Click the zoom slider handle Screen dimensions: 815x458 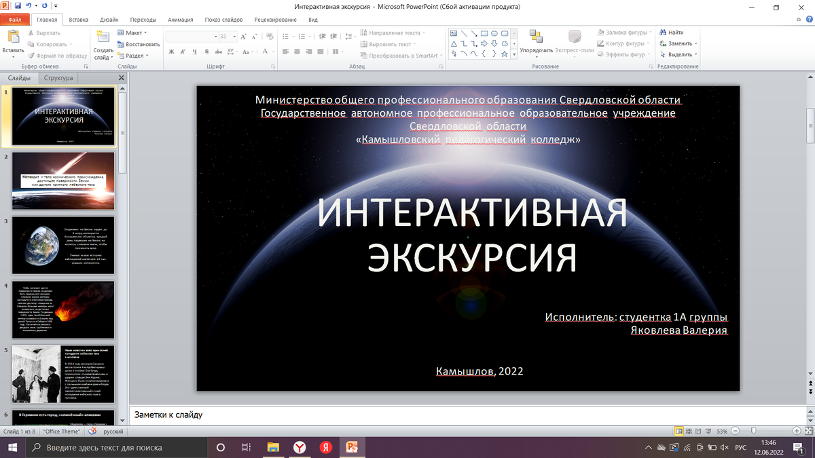pos(754,431)
